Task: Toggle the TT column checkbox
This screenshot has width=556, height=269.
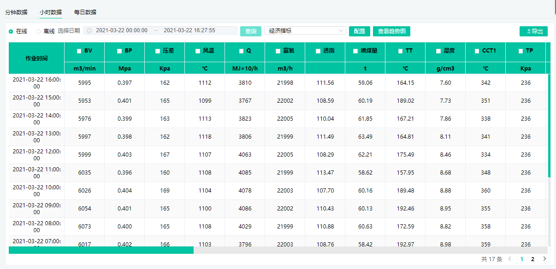Action: coord(401,51)
